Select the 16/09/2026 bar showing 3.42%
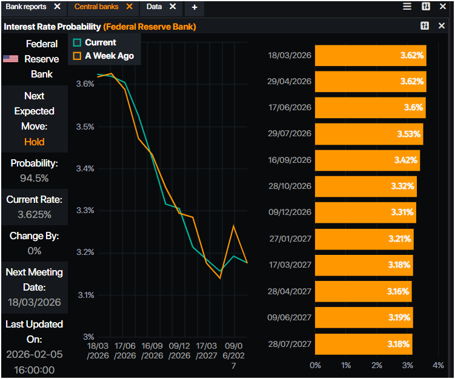 click(367, 160)
